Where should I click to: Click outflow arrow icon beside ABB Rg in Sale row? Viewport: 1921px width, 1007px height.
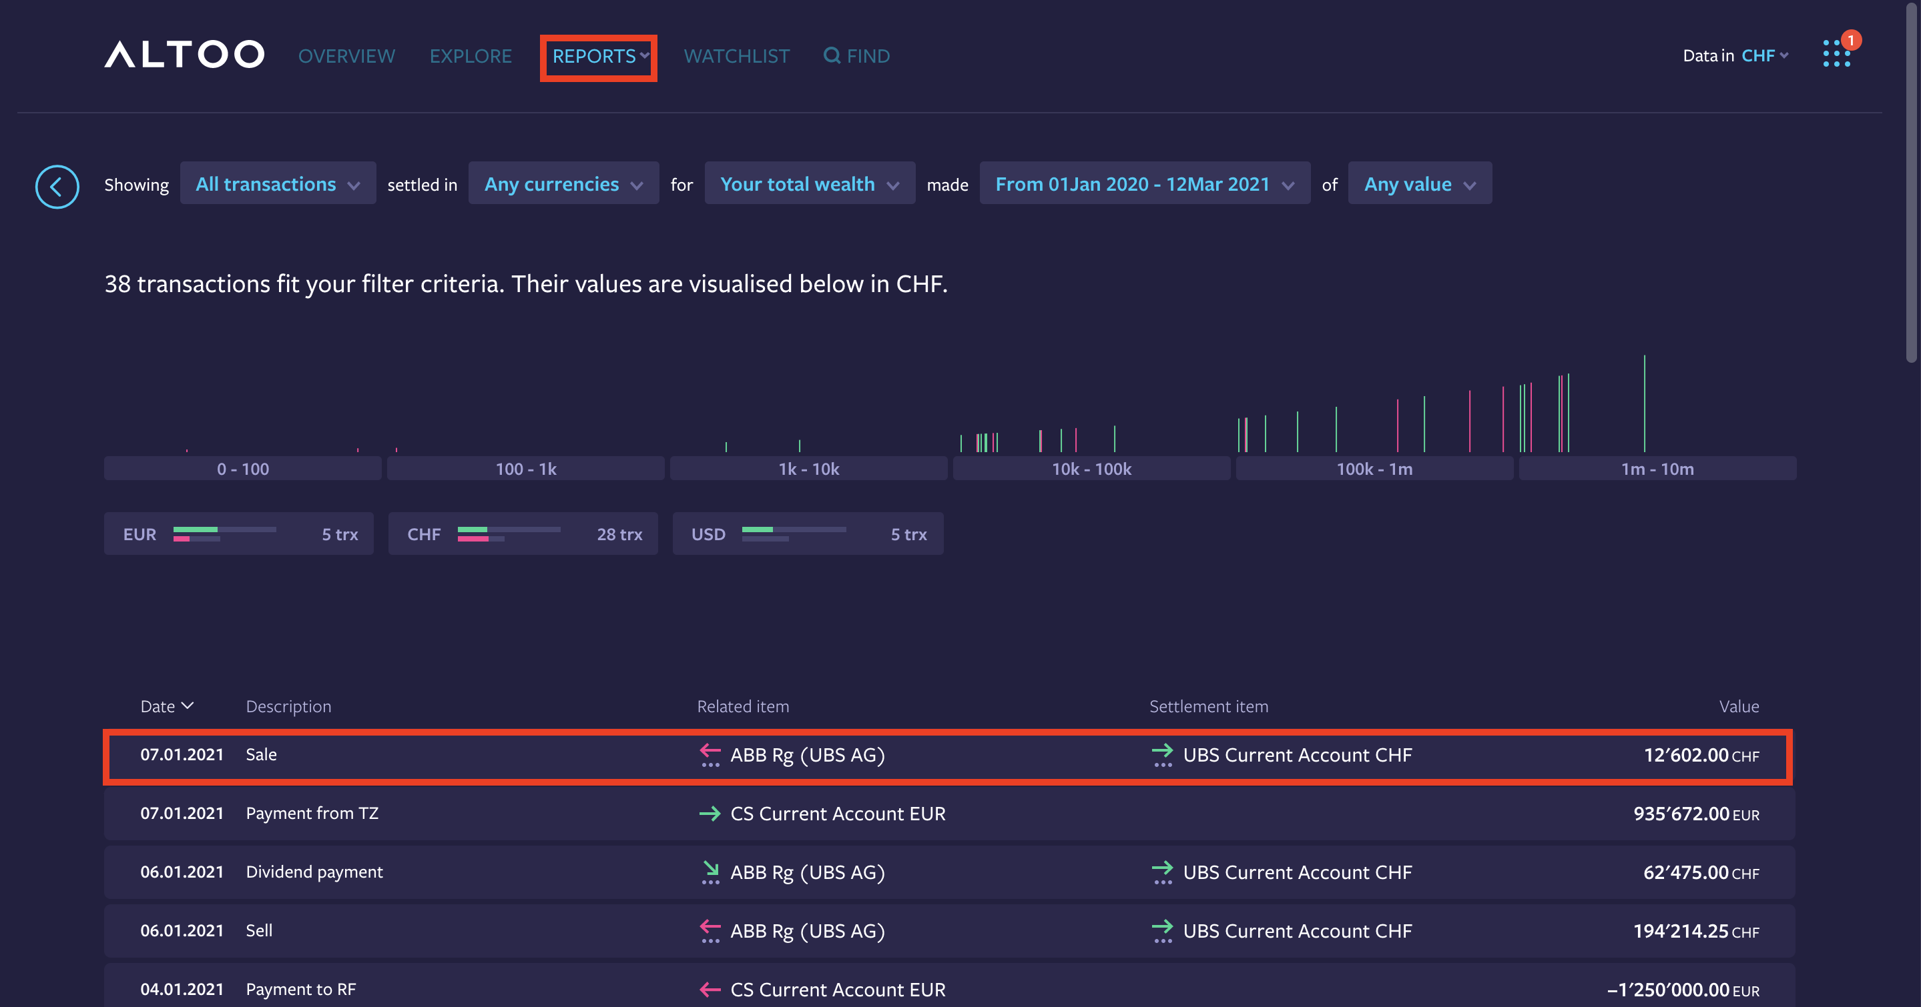point(711,754)
